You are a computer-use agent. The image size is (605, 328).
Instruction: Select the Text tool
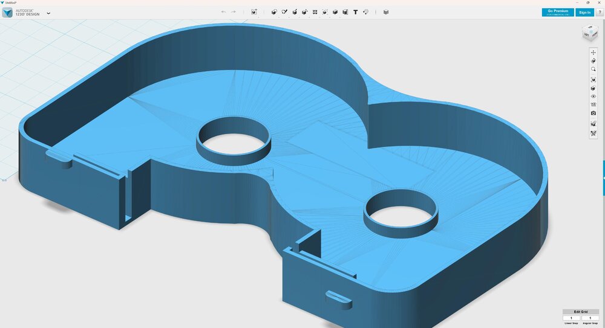[356, 12]
